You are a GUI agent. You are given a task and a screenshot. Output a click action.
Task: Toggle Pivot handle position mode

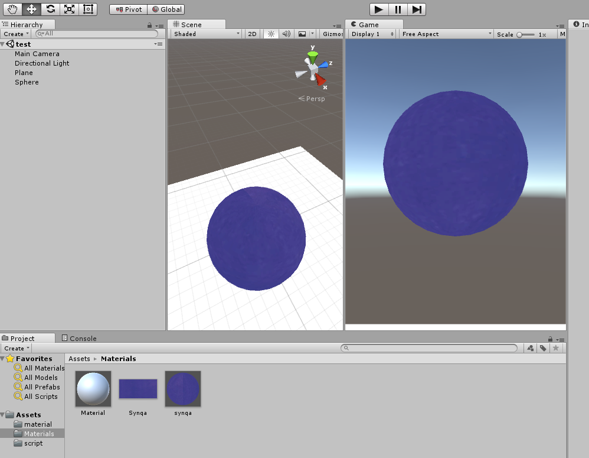click(x=129, y=9)
